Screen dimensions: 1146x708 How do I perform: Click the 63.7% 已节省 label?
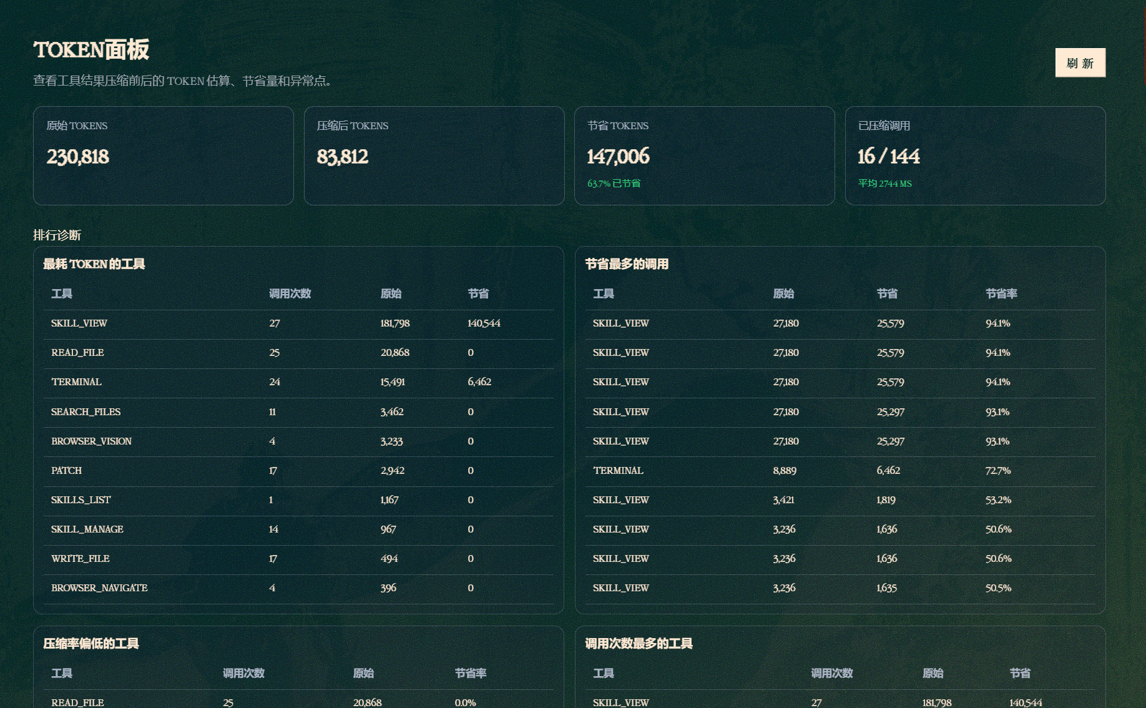click(614, 184)
